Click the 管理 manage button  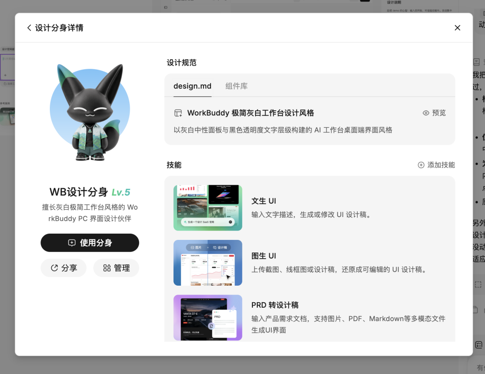[x=116, y=268]
